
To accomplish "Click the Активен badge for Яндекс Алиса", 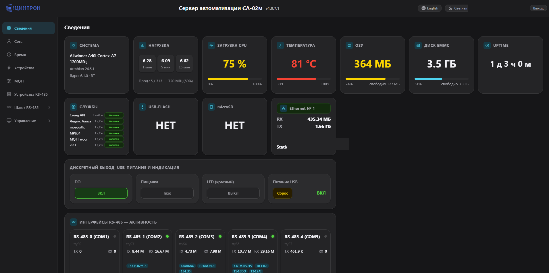I will (x=114, y=121).
